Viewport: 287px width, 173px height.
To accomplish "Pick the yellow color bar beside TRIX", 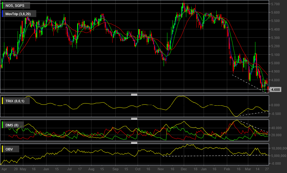I will point(2,101).
